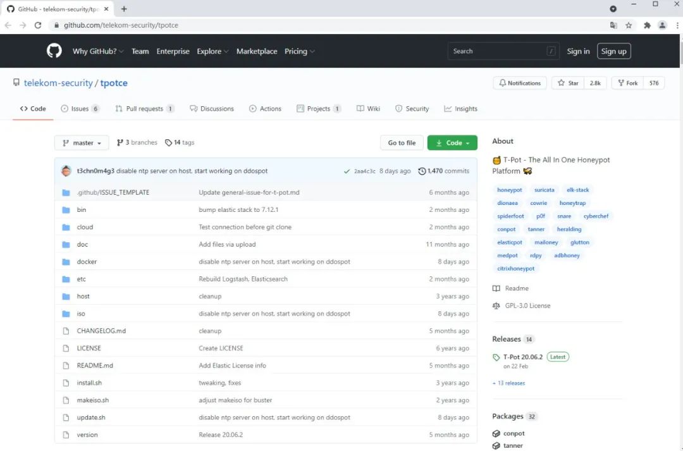The height and width of the screenshot is (451, 683).
Task: Click the suricata topic tag
Action: click(x=544, y=190)
